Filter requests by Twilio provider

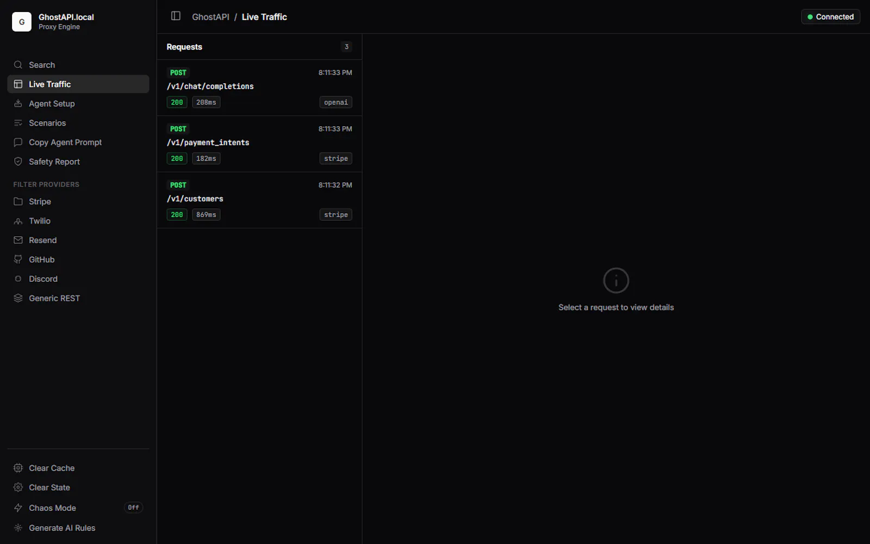pos(78,221)
